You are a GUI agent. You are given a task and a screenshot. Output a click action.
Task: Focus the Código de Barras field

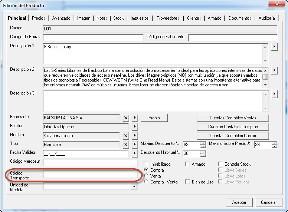[93, 38]
